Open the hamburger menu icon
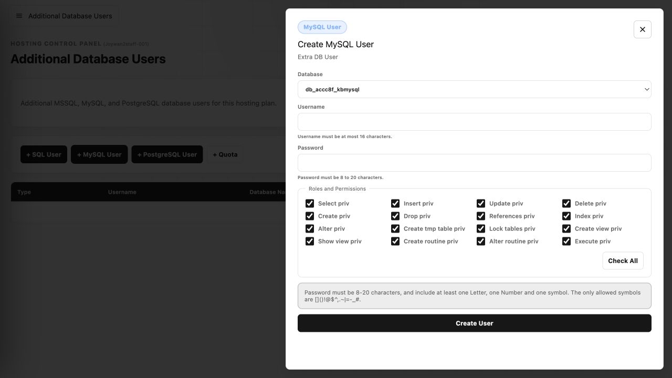The width and height of the screenshot is (672, 378). [x=19, y=16]
